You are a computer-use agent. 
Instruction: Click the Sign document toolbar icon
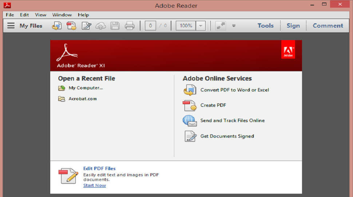point(87,25)
